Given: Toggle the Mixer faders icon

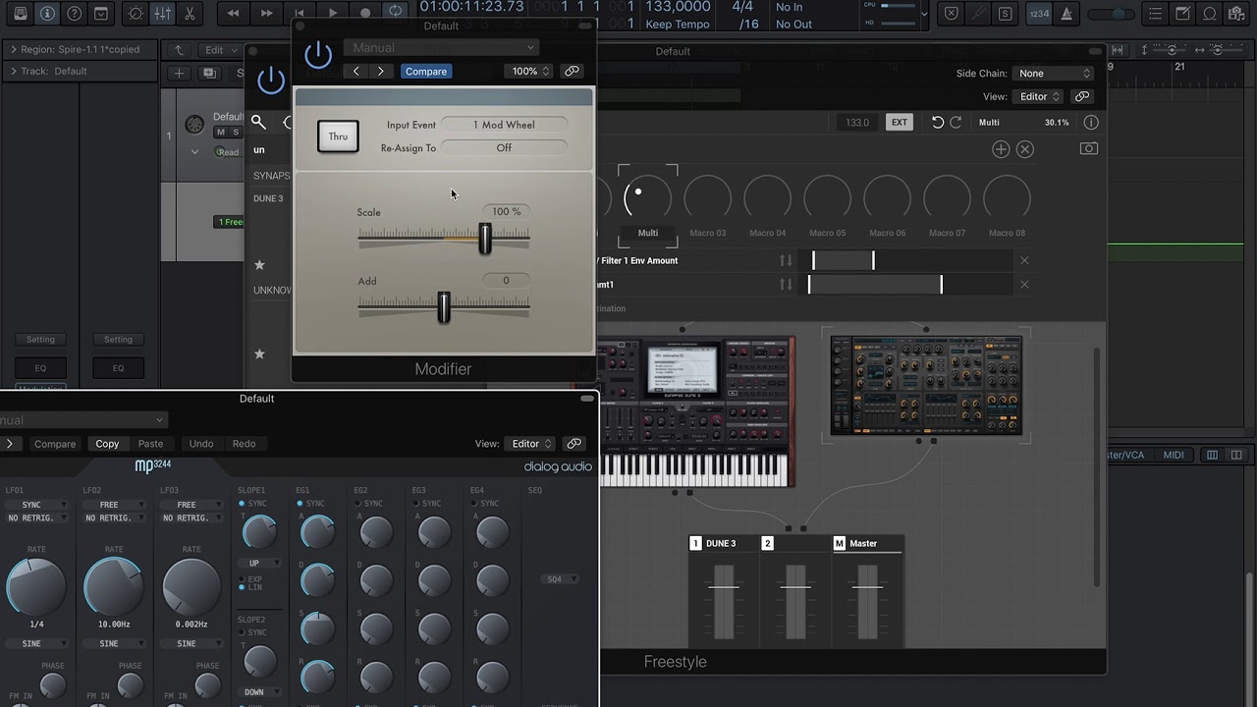Looking at the screenshot, I should (163, 14).
